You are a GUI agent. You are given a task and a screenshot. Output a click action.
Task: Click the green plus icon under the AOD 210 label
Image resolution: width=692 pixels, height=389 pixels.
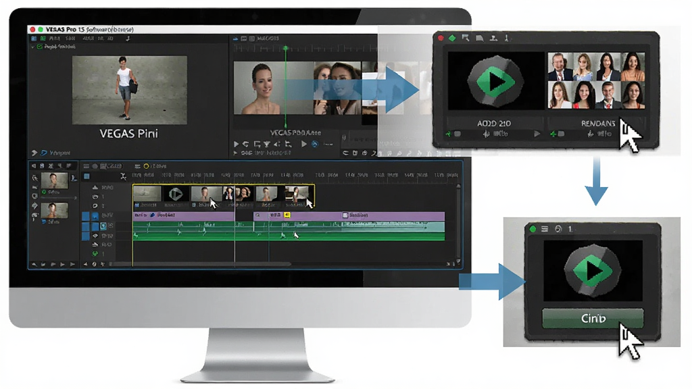(449, 134)
